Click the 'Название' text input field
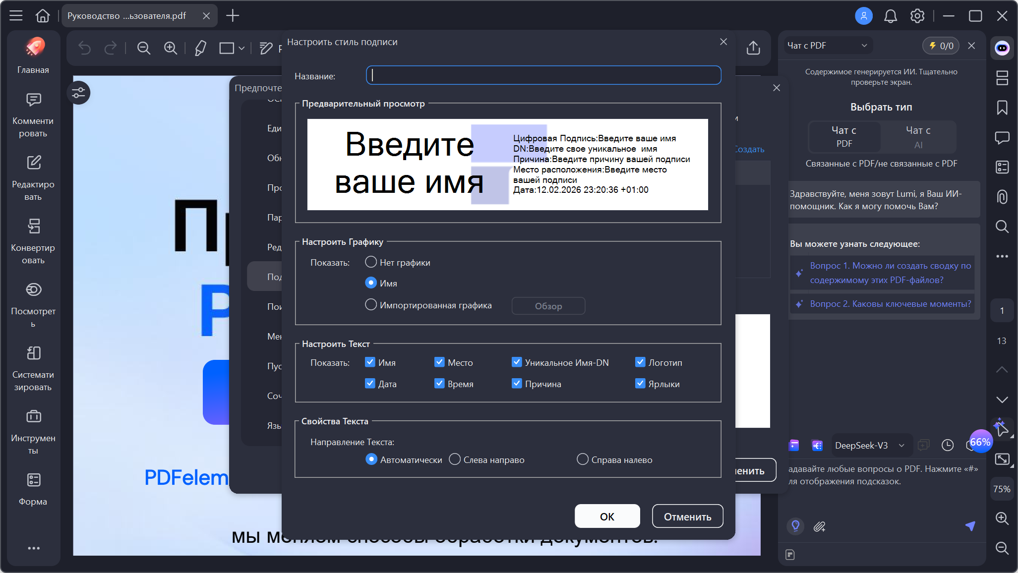Viewport: 1018px width, 573px height. tap(543, 75)
